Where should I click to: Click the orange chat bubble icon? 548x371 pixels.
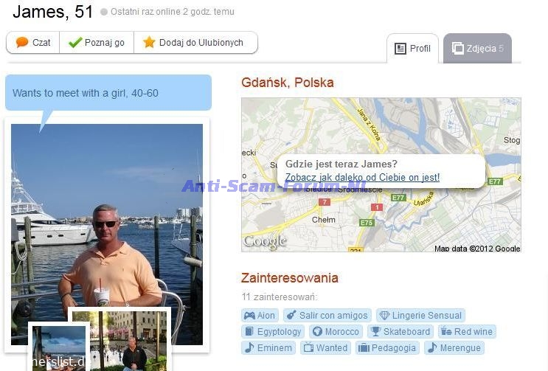point(22,42)
